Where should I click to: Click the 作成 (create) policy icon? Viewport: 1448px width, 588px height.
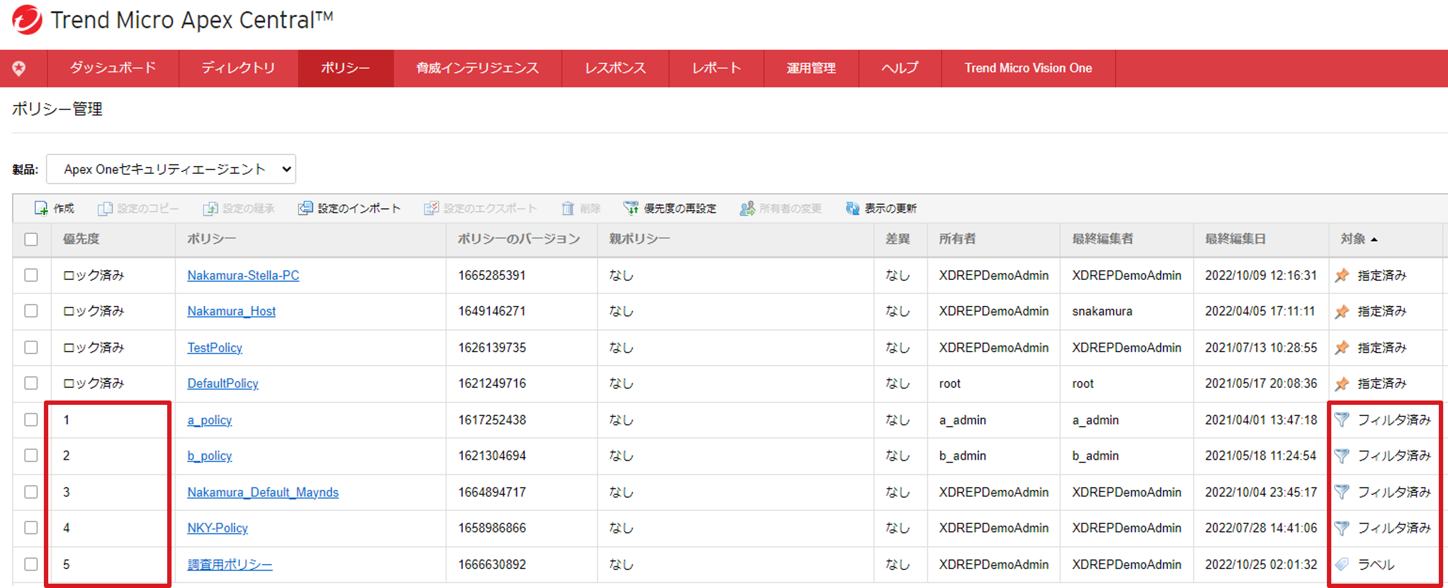point(41,208)
